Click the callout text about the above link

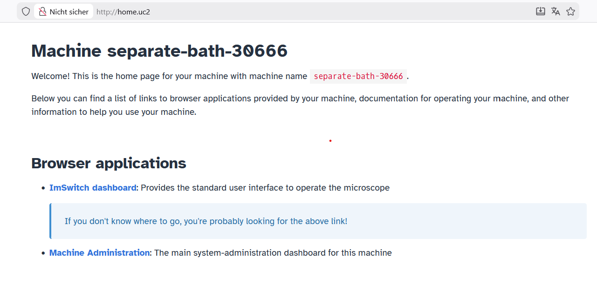206,221
